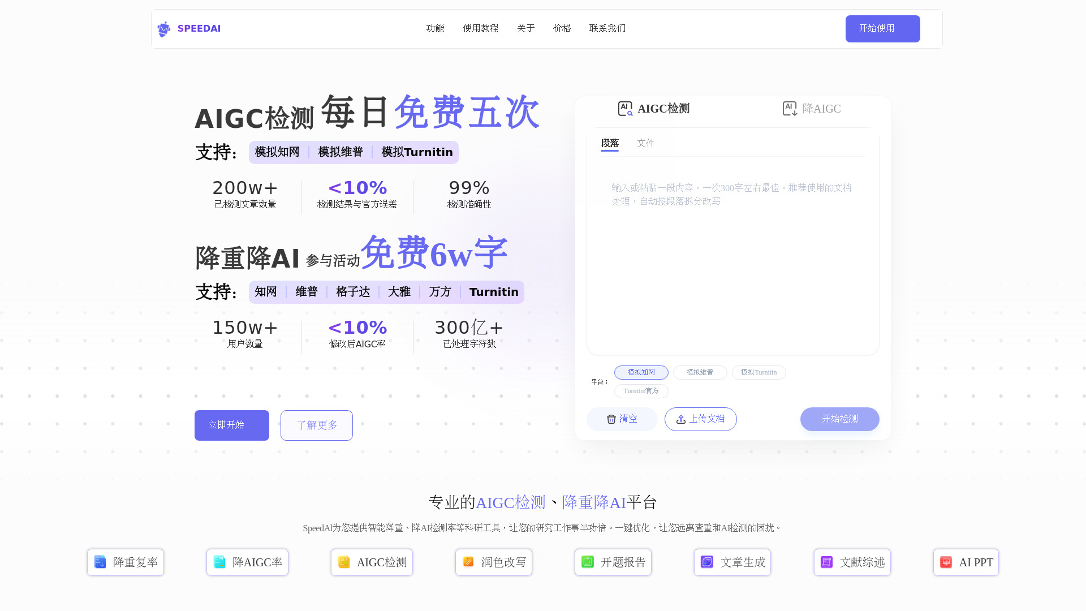Click the upload icon beside 上传文档
This screenshot has height=611, width=1086.
click(680, 419)
